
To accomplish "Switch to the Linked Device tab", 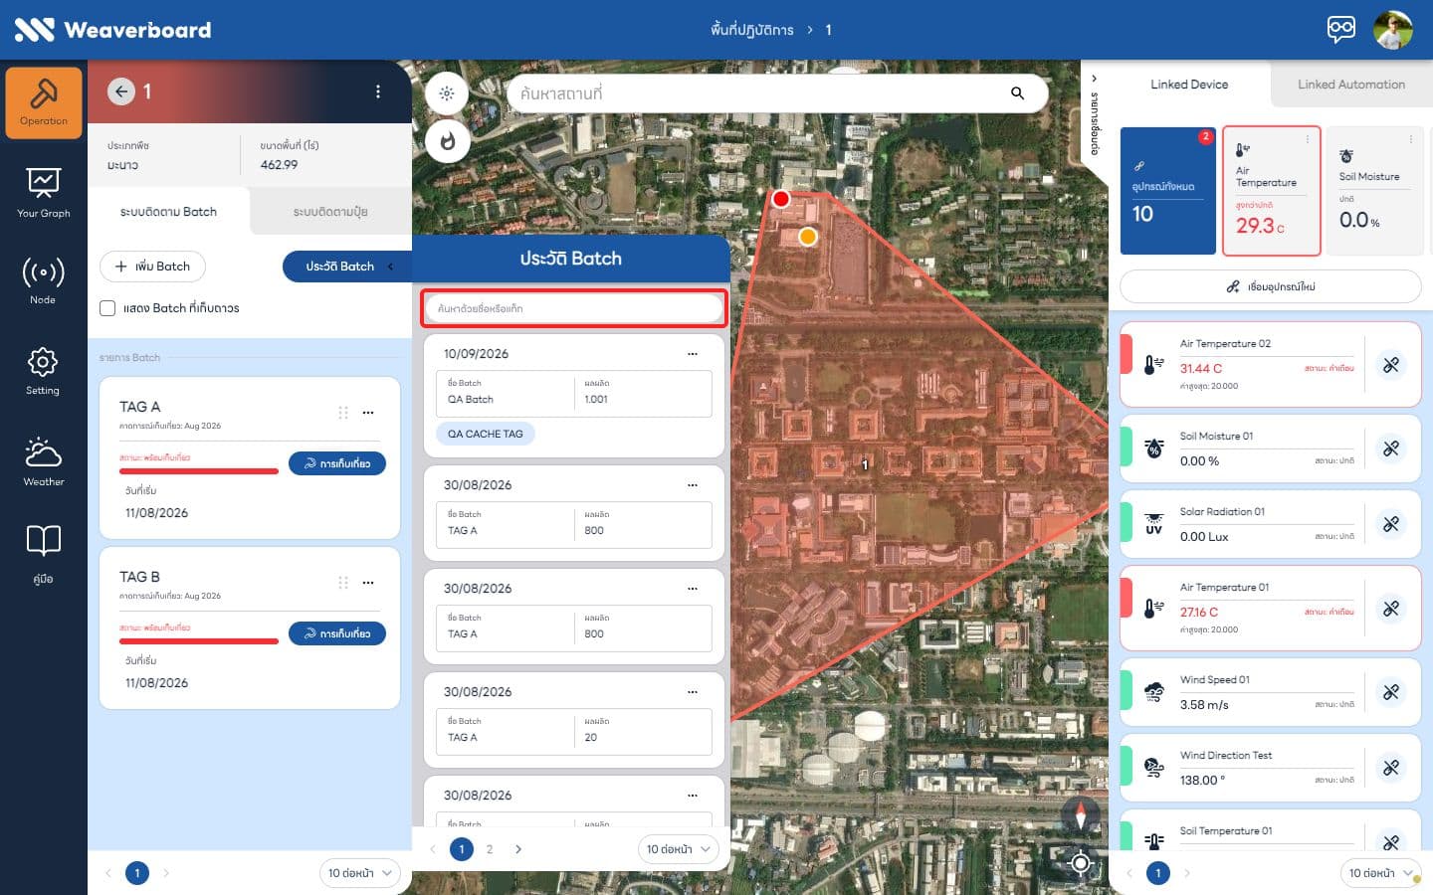I will click(1189, 85).
